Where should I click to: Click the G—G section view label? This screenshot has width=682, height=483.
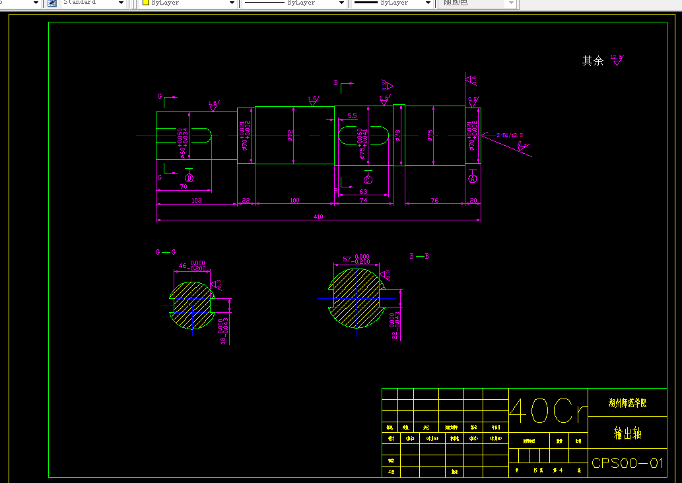pos(166,252)
